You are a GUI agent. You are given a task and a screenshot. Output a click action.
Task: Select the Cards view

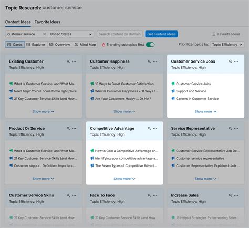[x=15, y=45]
